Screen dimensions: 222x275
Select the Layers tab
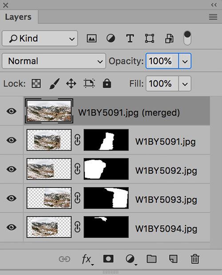click(18, 17)
